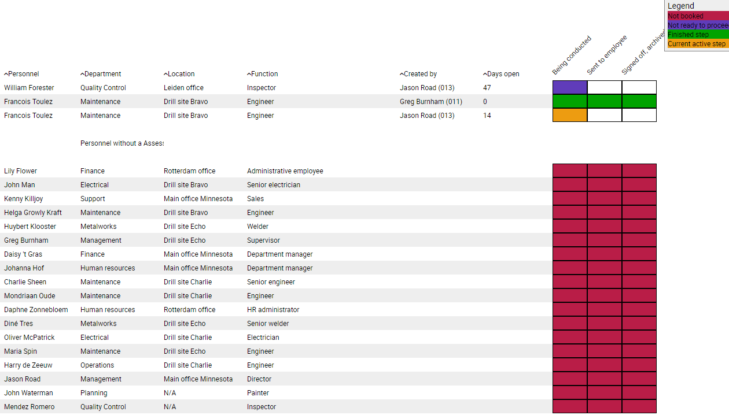The height and width of the screenshot is (415, 729).
Task: Select the Sent to employee column header
Action: (606, 55)
